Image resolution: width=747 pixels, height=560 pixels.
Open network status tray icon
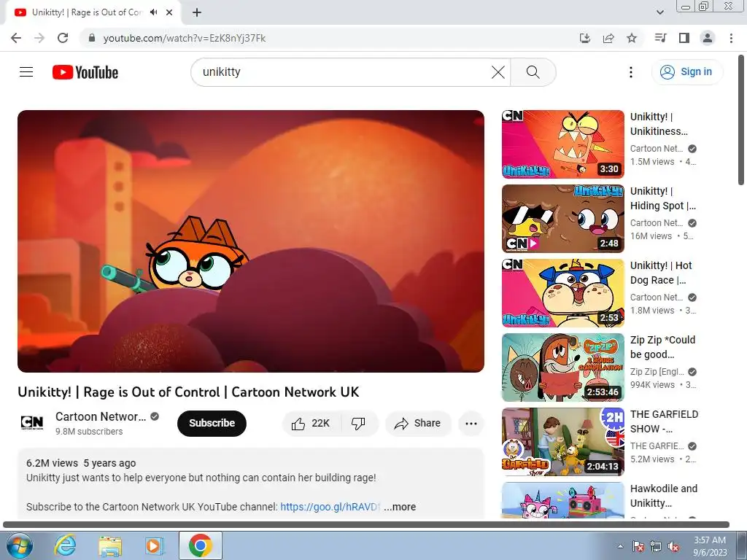656,546
